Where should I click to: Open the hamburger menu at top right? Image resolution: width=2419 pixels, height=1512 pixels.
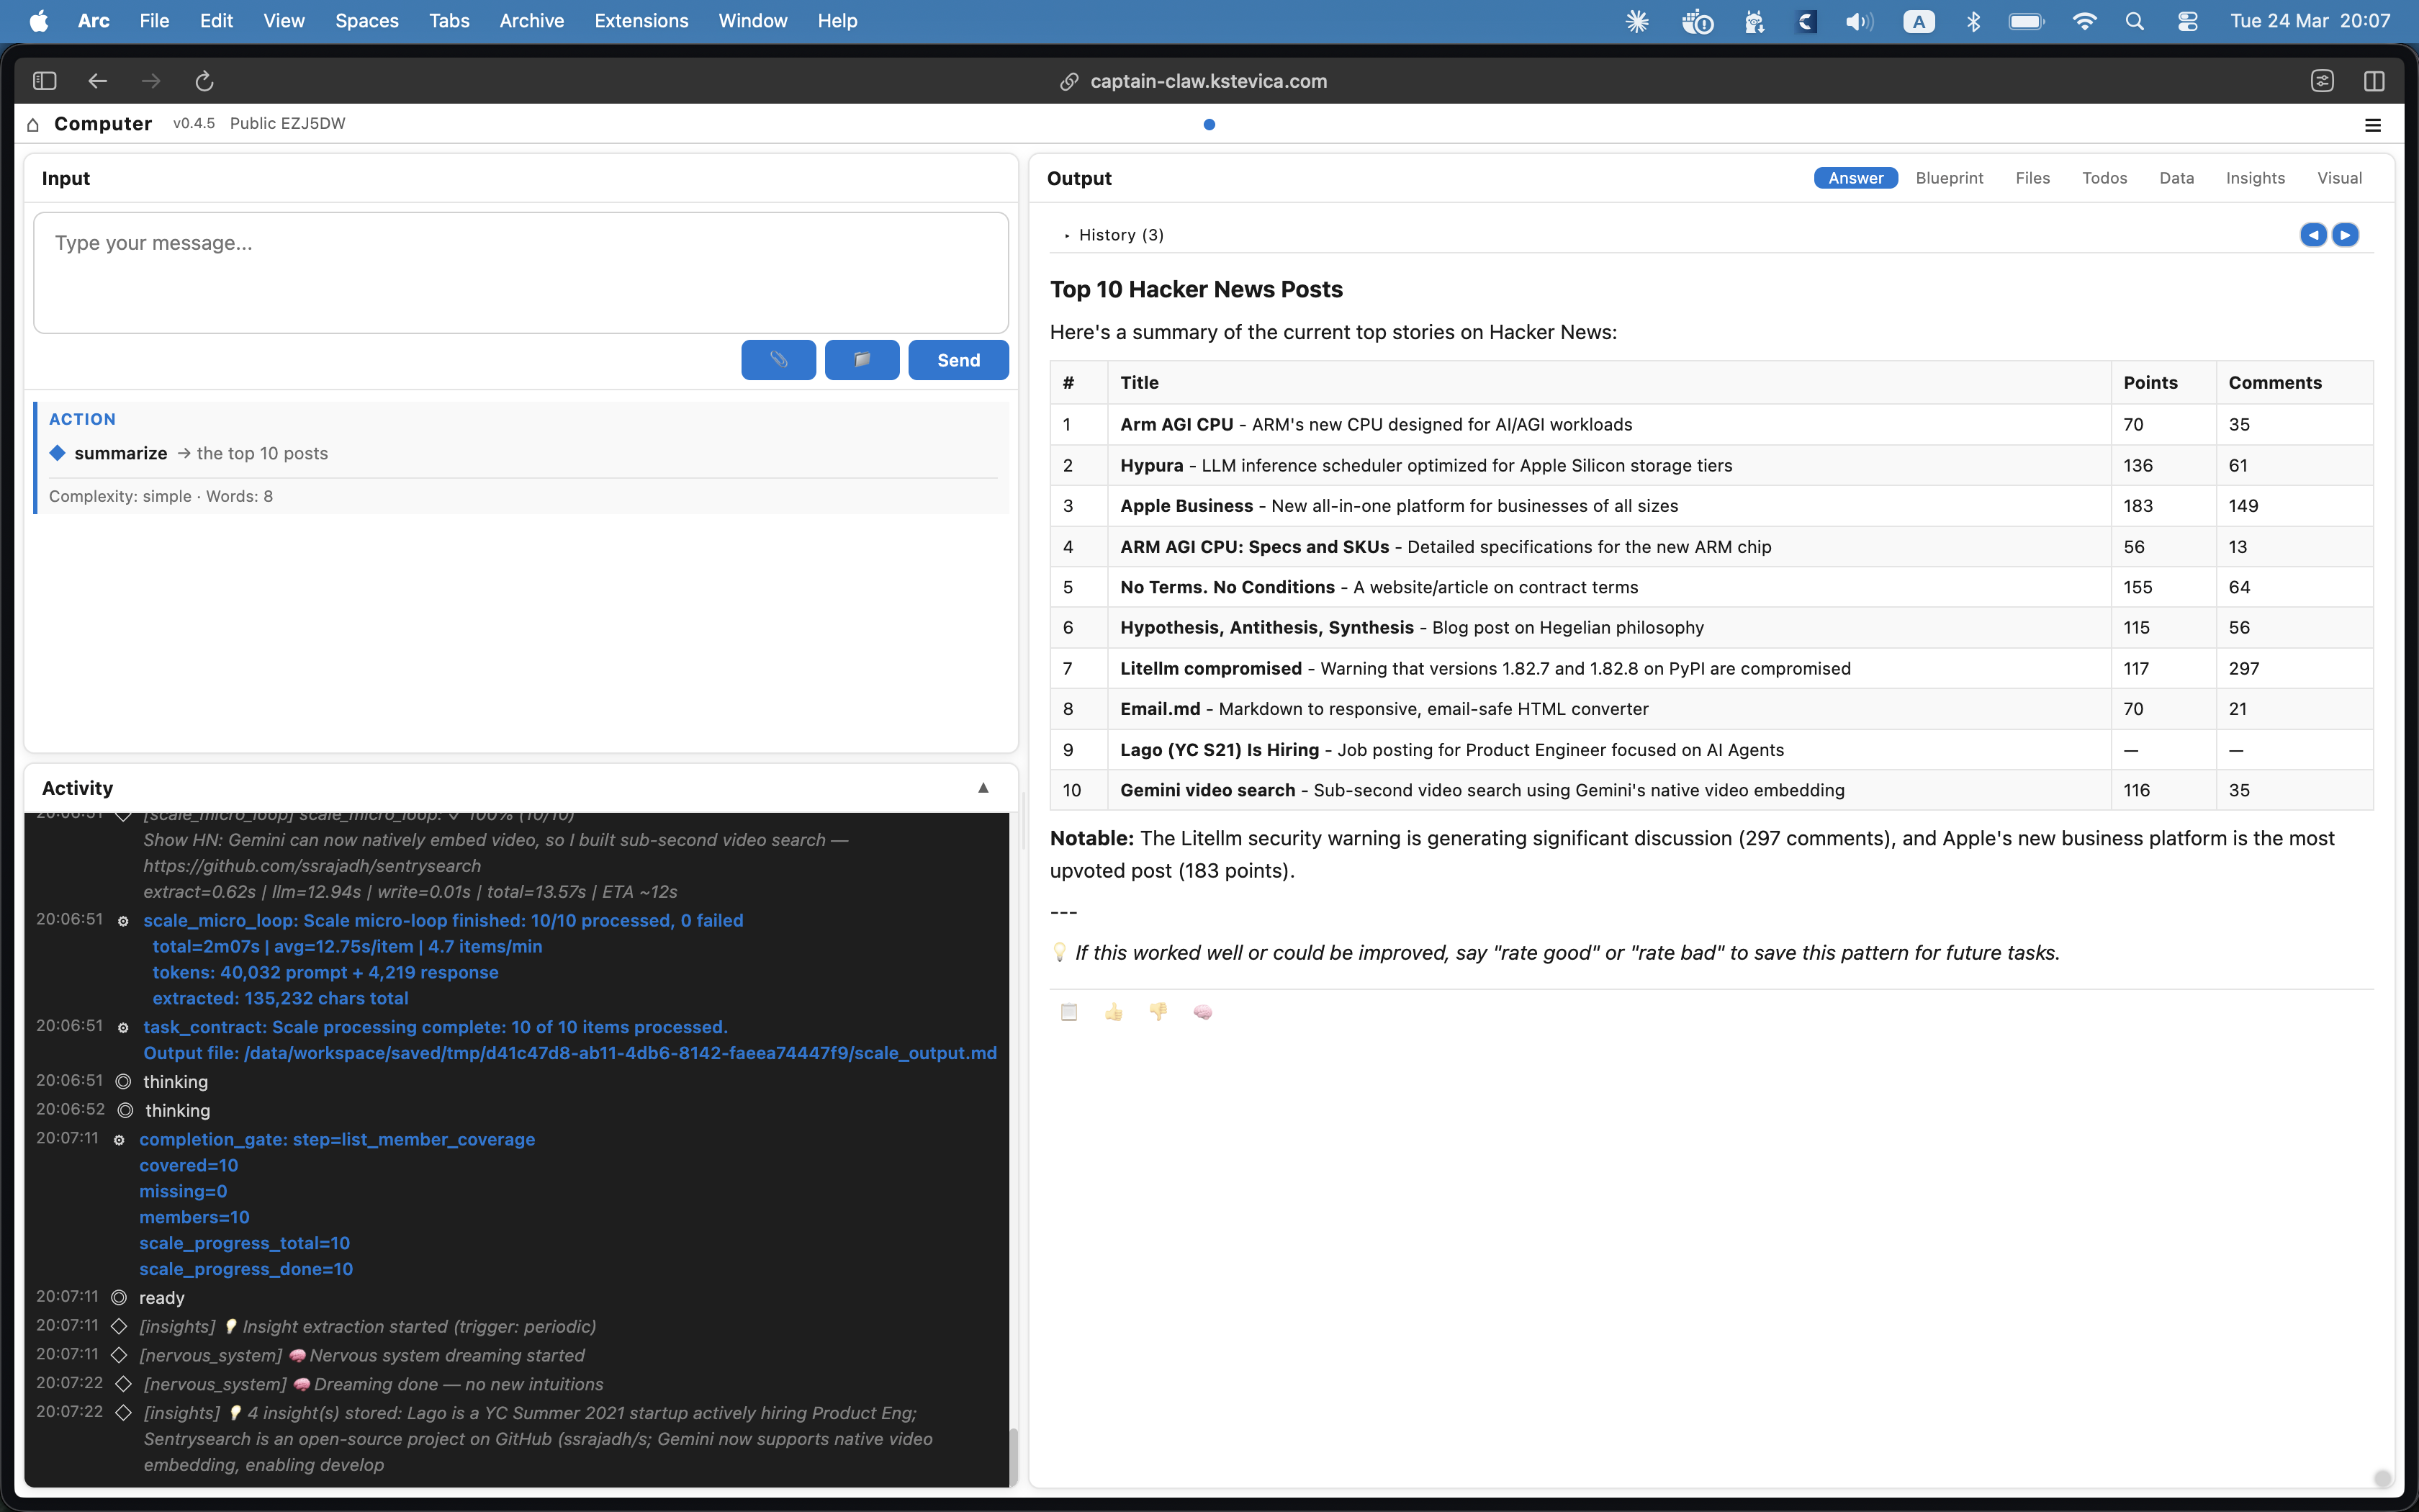coord(2372,125)
